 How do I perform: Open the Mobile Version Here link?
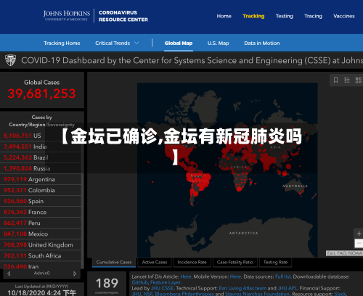235,276
